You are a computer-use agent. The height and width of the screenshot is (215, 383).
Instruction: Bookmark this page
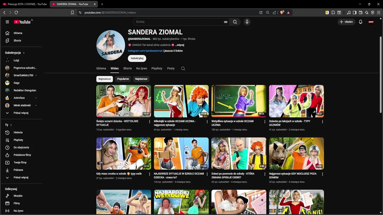click(x=72, y=13)
